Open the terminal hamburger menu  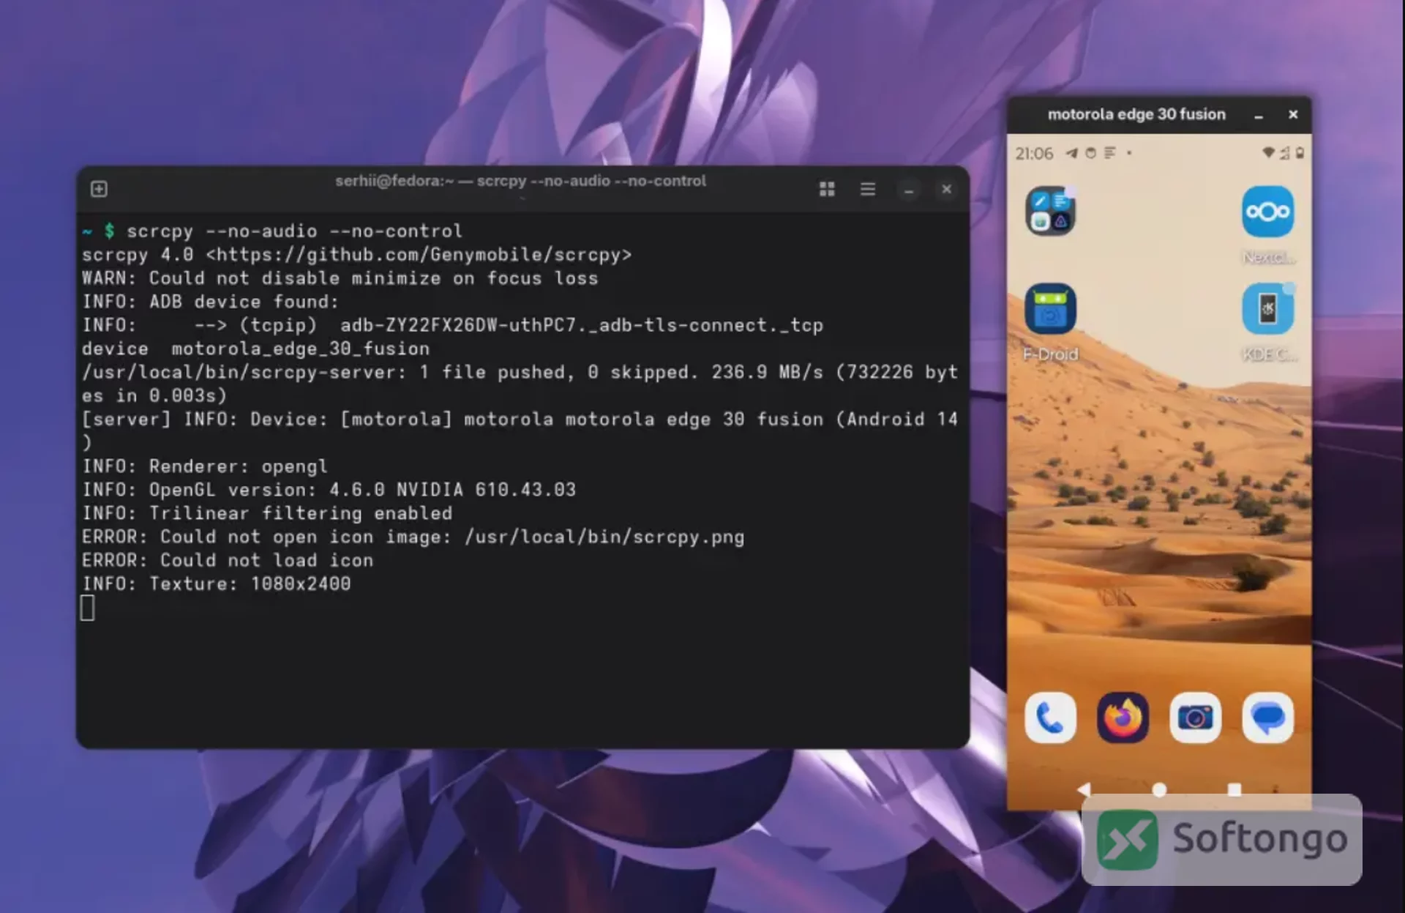pyautogui.click(x=868, y=189)
